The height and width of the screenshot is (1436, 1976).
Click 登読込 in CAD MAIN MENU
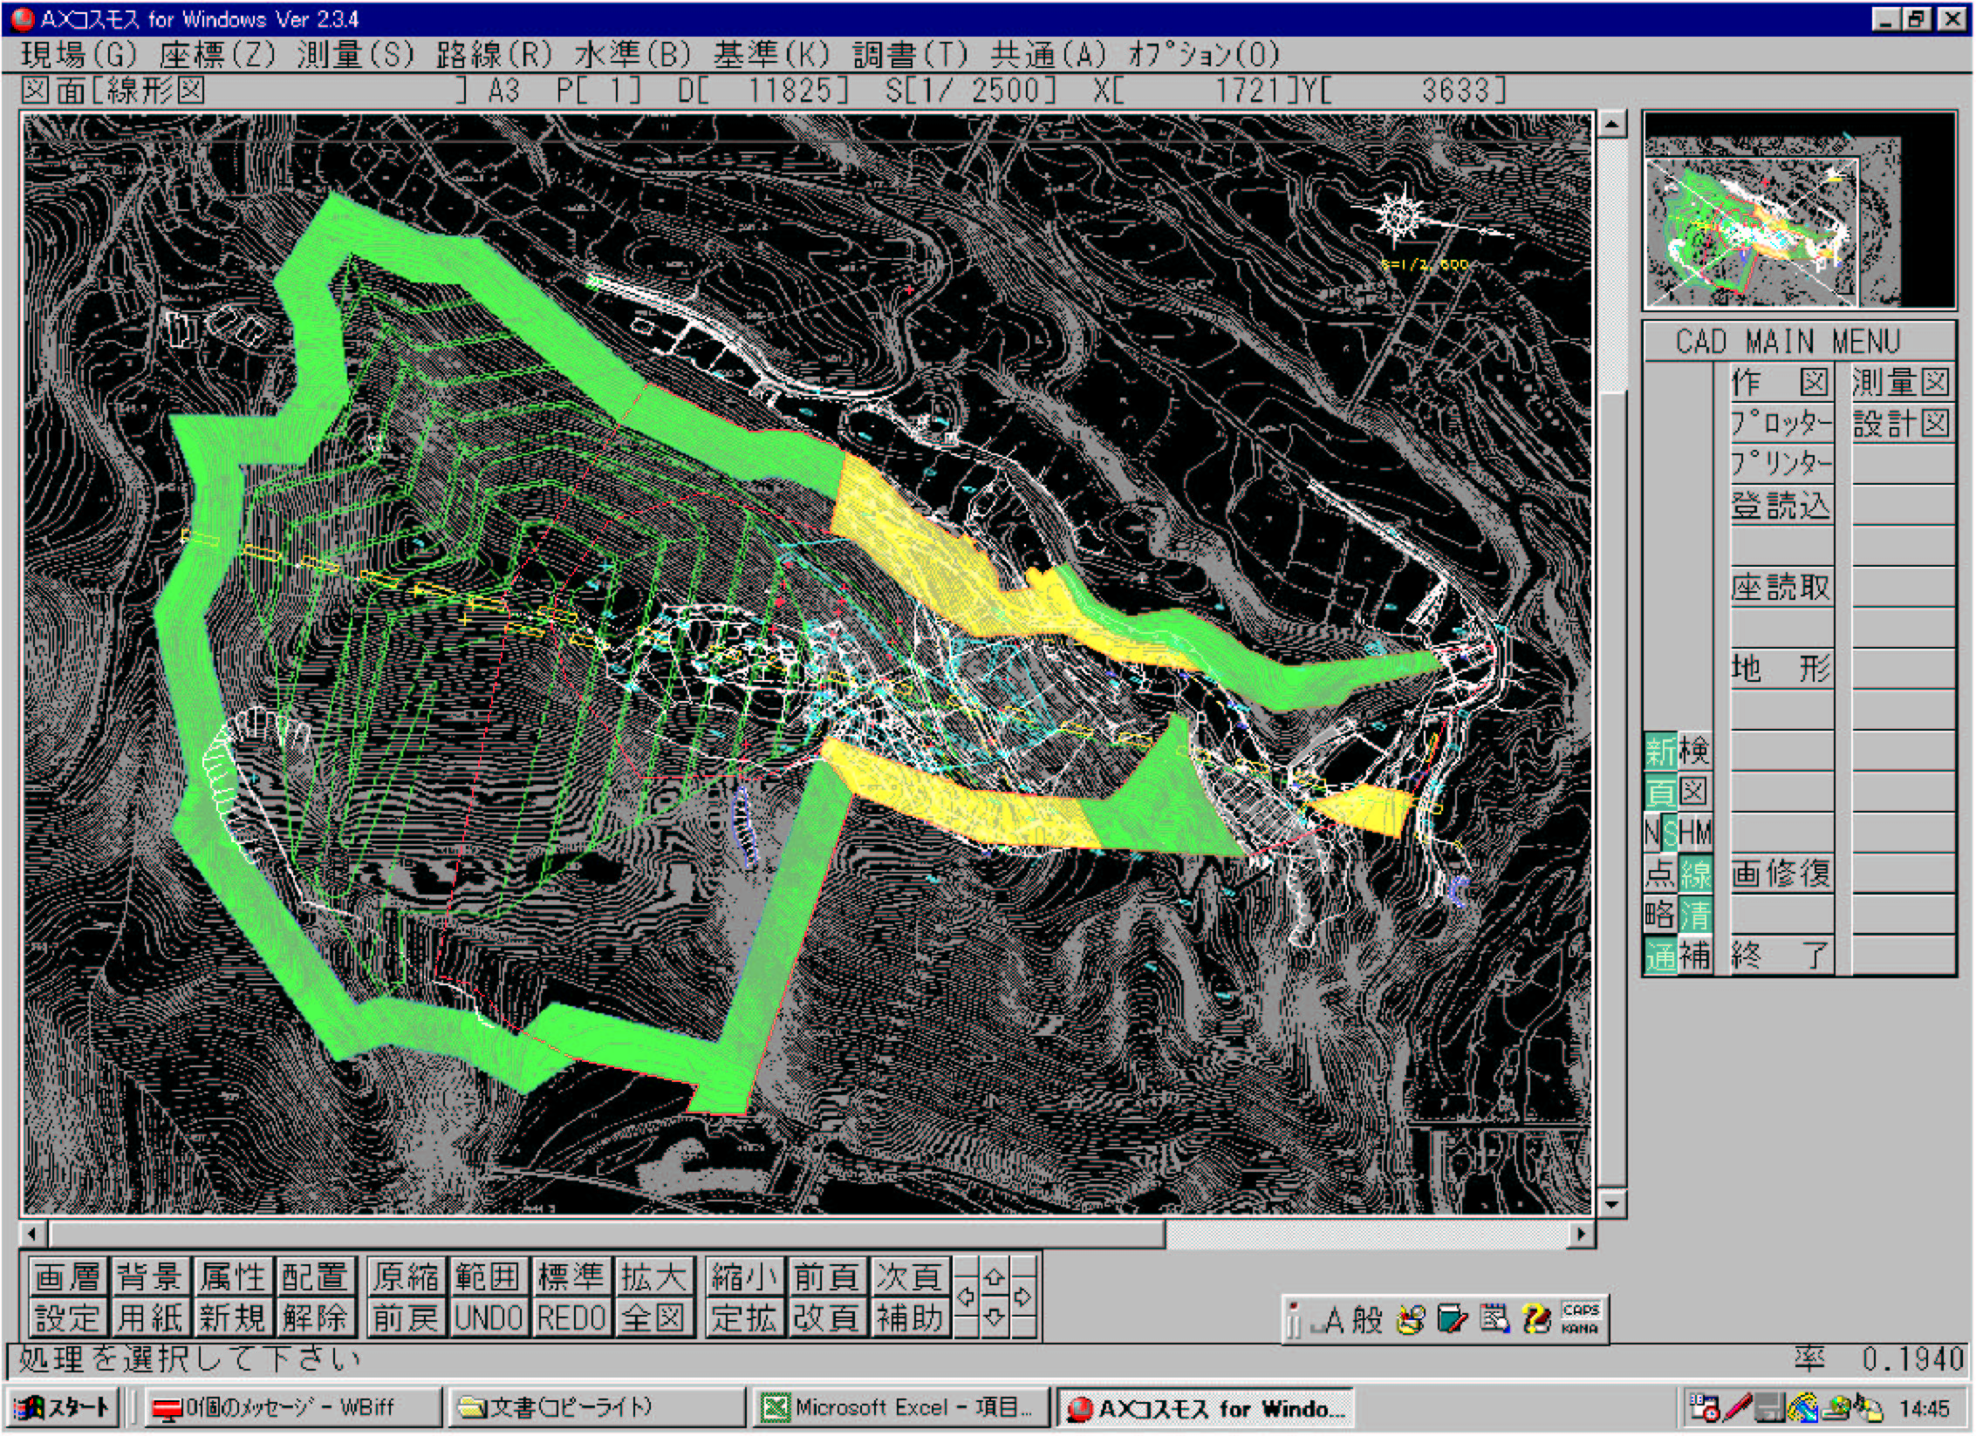click(x=1781, y=505)
